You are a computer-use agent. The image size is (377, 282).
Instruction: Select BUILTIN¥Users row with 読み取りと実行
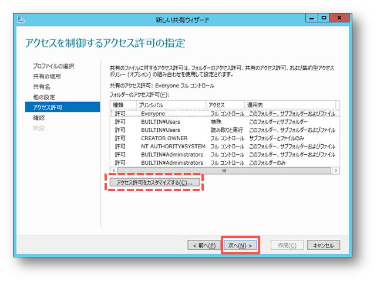pos(225,130)
